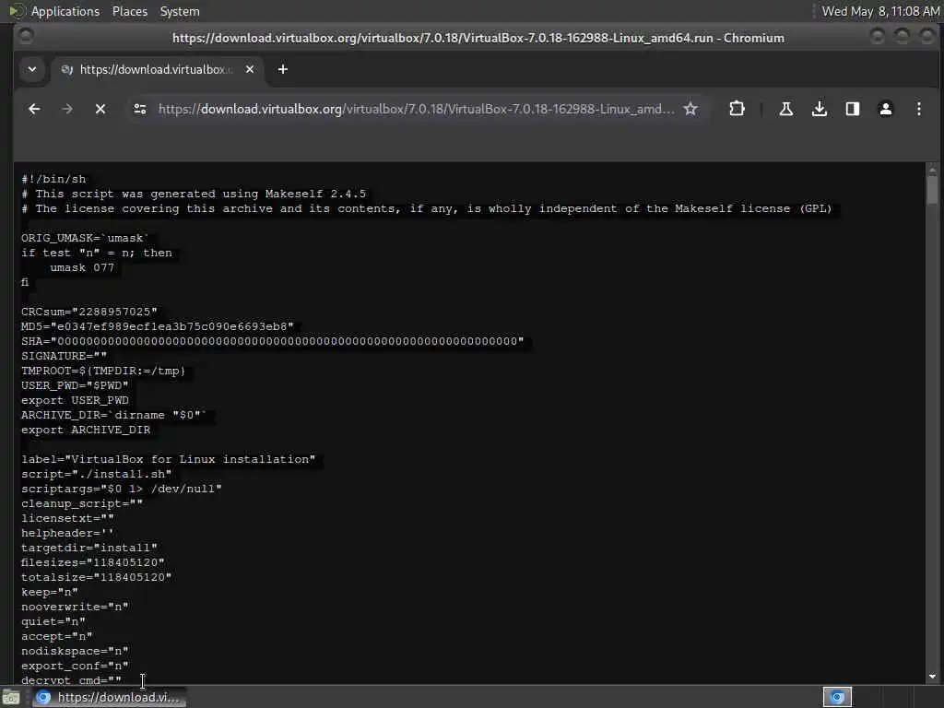Toggle the side panel
This screenshot has width=944, height=708.
click(853, 109)
